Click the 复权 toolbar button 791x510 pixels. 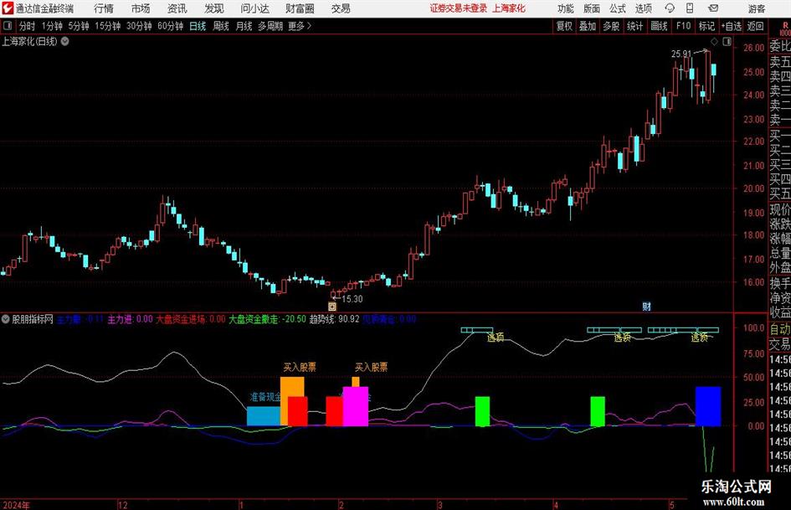[564, 26]
